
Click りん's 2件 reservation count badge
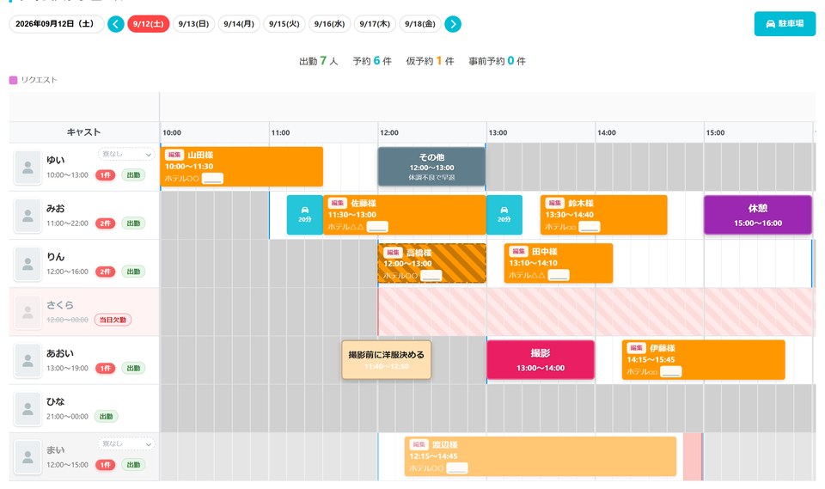coord(105,272)
